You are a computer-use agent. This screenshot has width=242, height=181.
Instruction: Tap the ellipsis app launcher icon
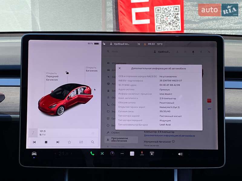[122, 154]
